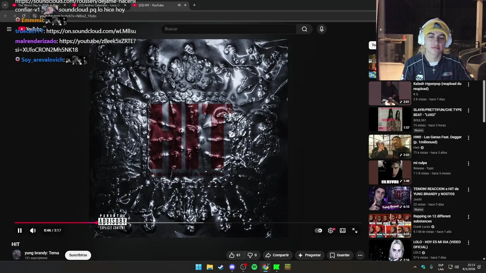Dislike the video with thumbs down
Image resolution: width=486 pixels, height=273 pixels.
tap(252, 255)
